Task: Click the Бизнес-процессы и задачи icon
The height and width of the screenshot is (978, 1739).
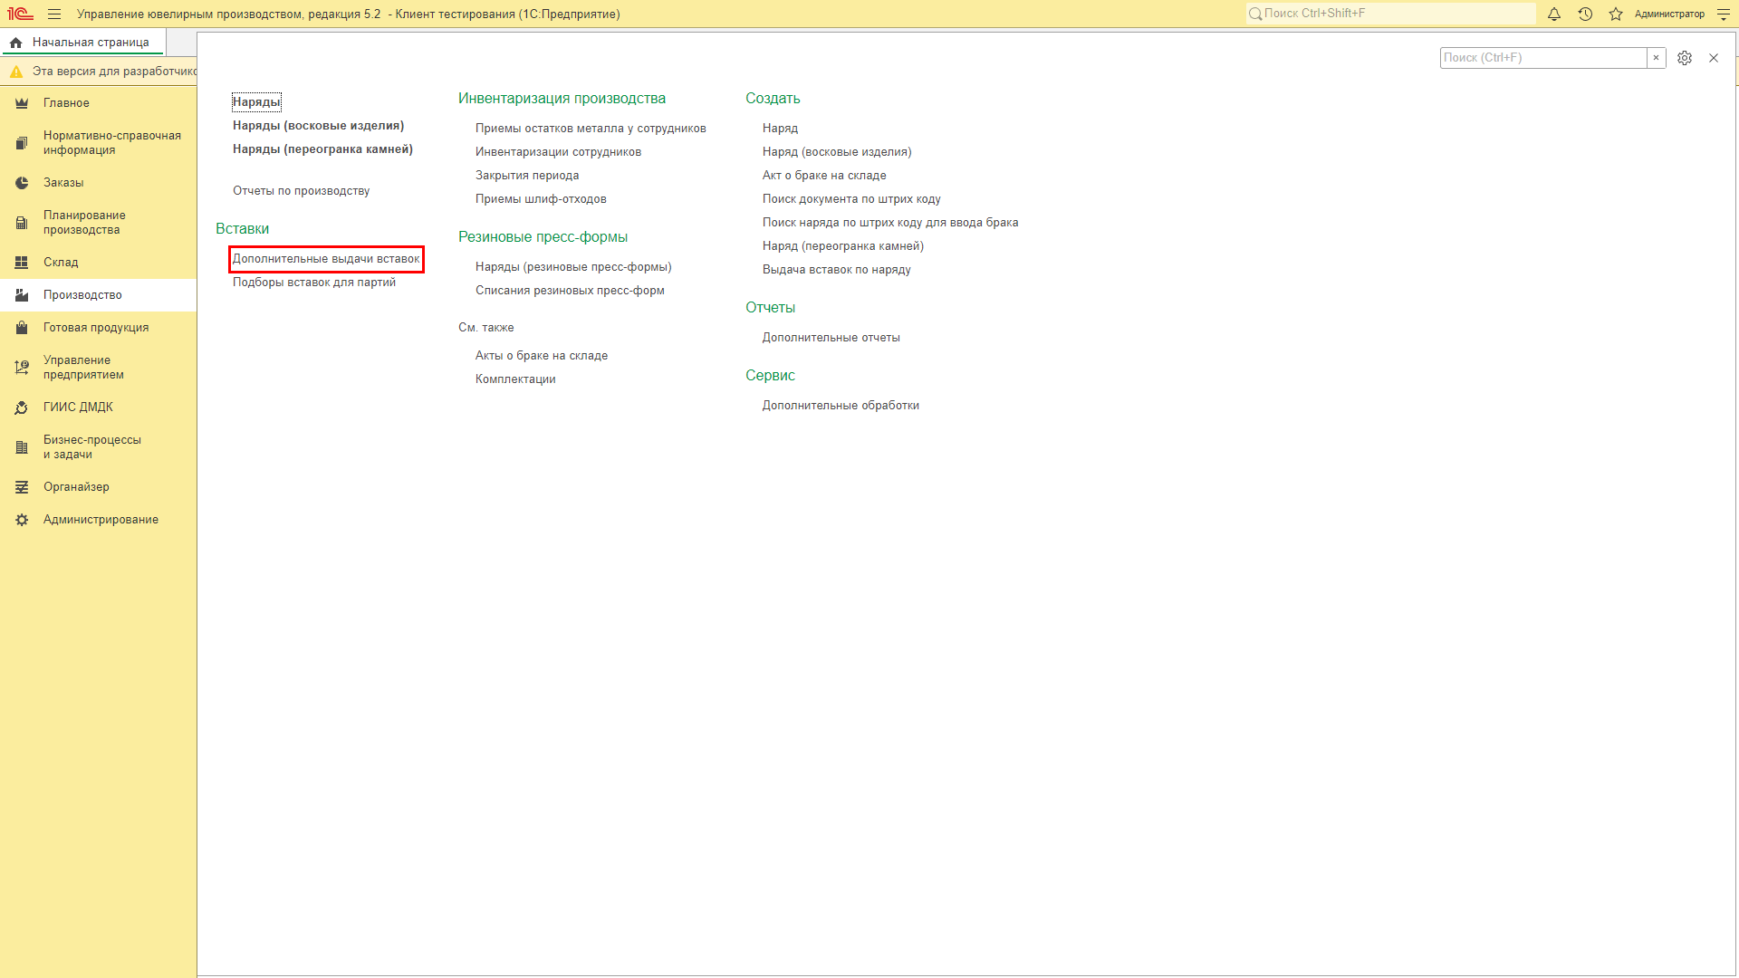Action: 22,447
